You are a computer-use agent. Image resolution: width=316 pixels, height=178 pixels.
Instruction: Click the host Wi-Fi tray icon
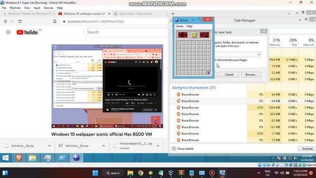276,173
